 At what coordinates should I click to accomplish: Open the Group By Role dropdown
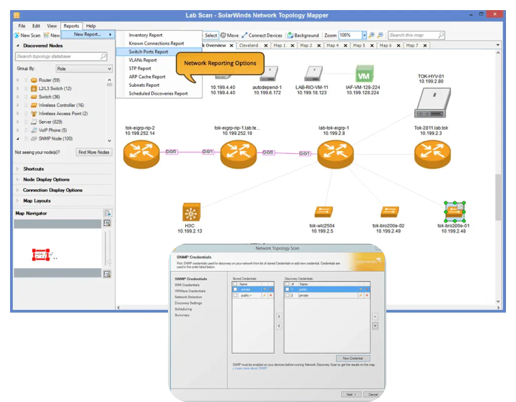[84, 69]
